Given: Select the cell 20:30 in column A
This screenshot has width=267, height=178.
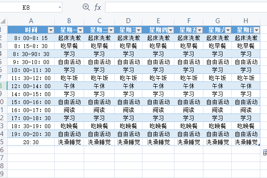Looking at the screenshot, I should pyautogui.click(x=31, y=142).
